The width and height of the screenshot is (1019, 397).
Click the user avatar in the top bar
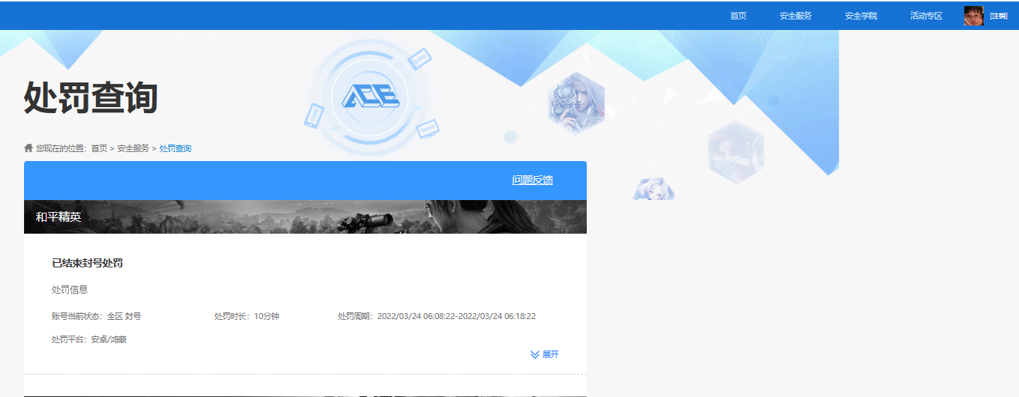pyautogui.click(x=973, y=16)
